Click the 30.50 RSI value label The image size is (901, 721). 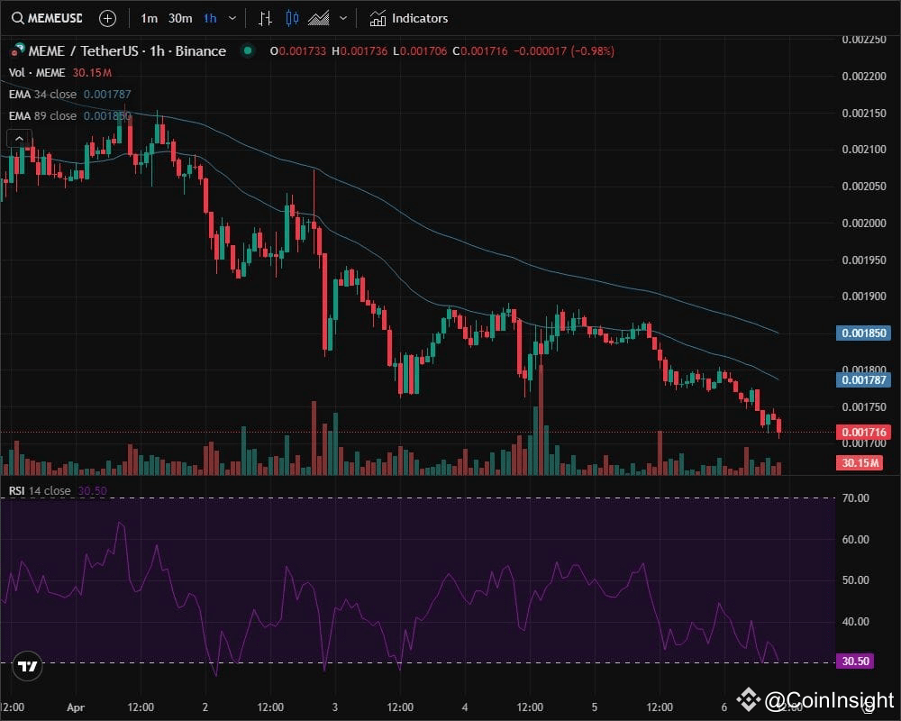coord(855,662)
